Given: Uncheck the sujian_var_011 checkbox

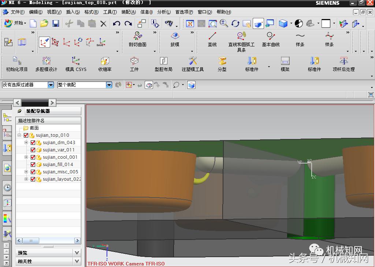Looking at the screenshot, I should pos(33,150).
